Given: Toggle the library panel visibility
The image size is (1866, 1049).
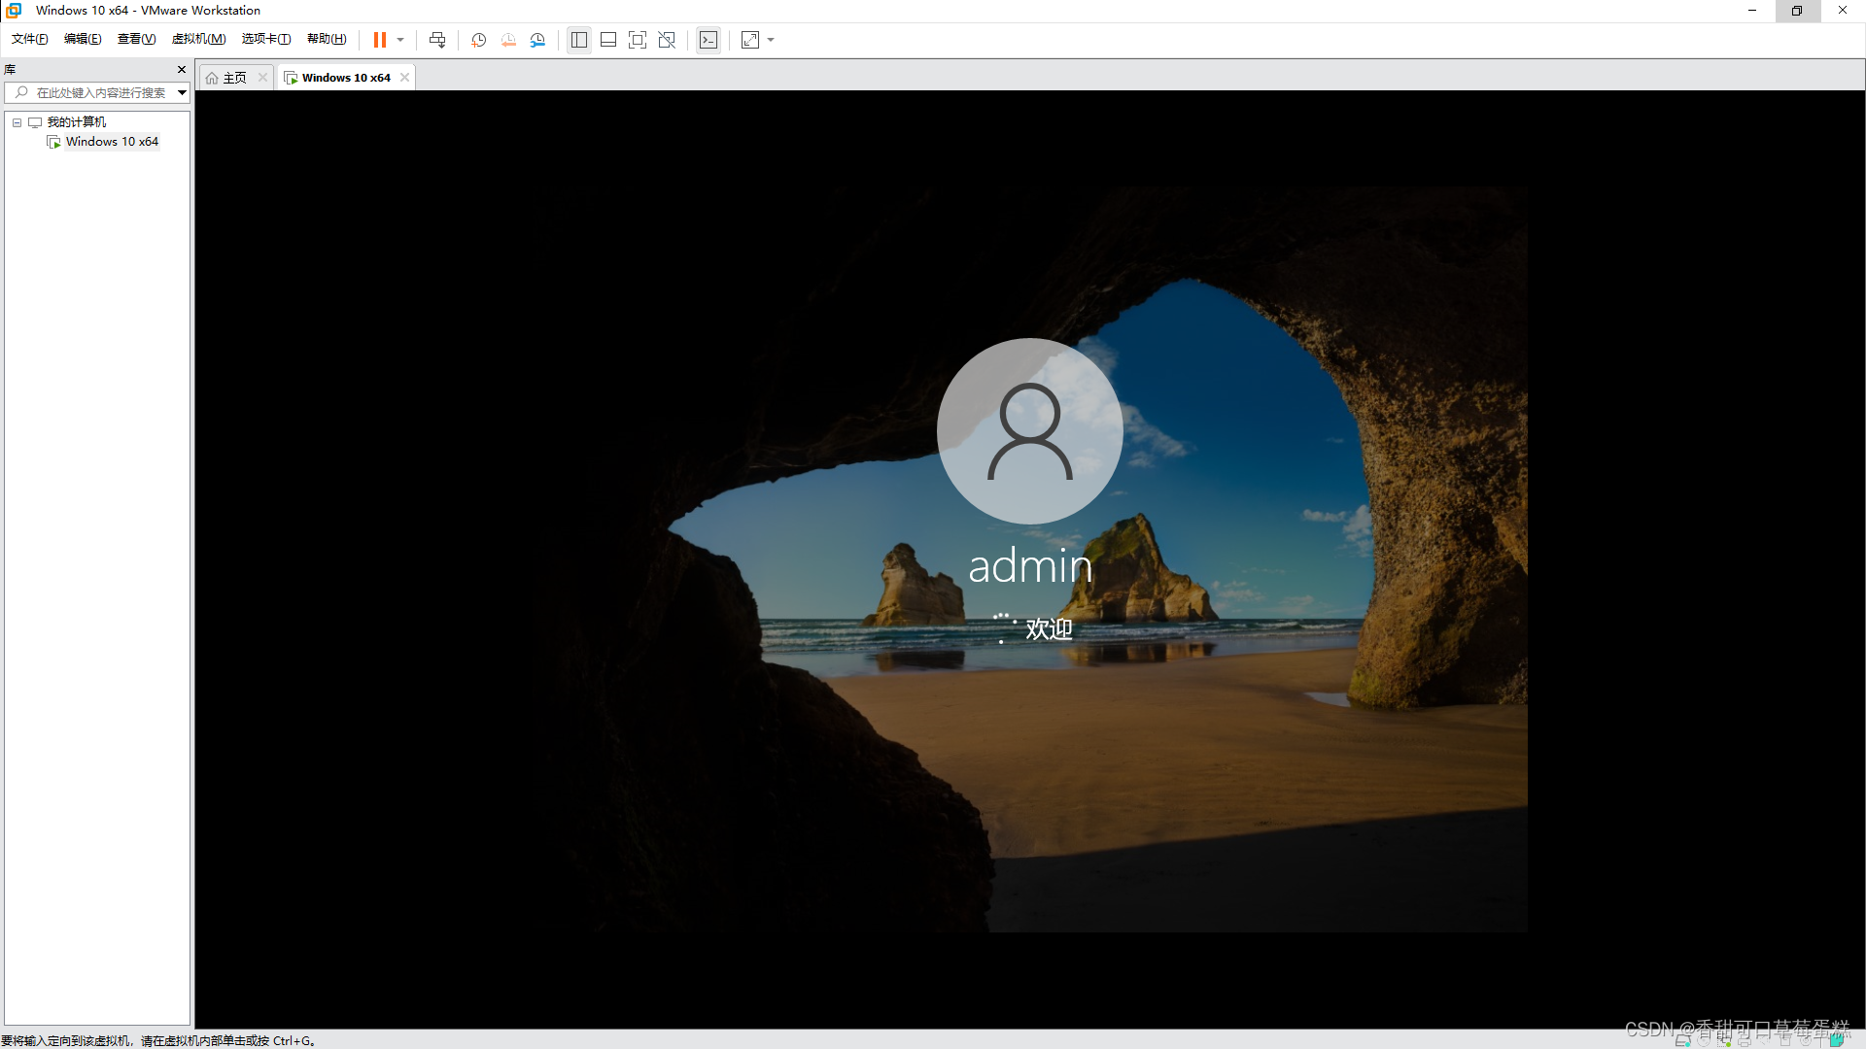Looking at the screenshot, I should tap(579, 40).
